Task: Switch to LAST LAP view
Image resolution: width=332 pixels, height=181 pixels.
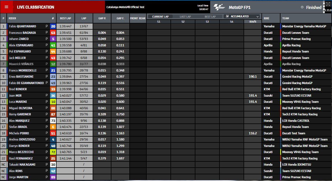Action: 185,16
